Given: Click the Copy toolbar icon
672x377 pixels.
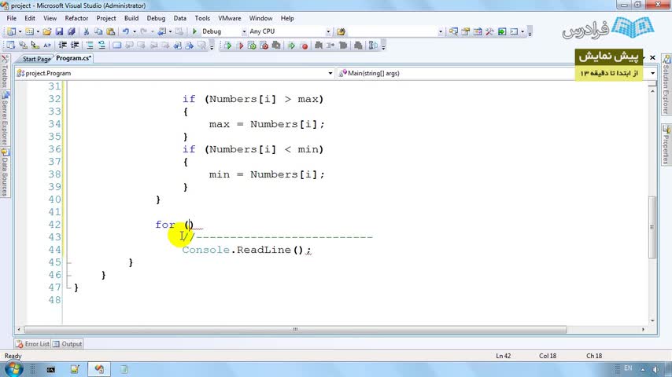Looking at the screenshot, I should pos(98,31).
